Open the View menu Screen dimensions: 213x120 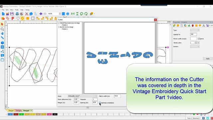[12, 10]
